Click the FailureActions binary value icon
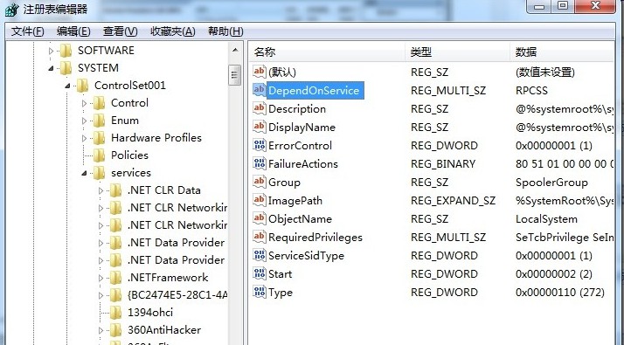 259,163
